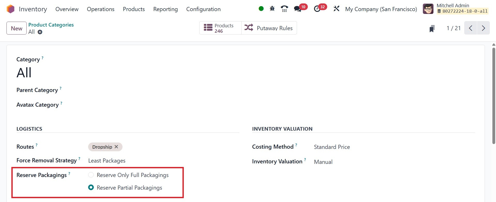Screen dimensions: 496x202
Task: Open the gear actions menu beside All
Action: click(40, 32)
